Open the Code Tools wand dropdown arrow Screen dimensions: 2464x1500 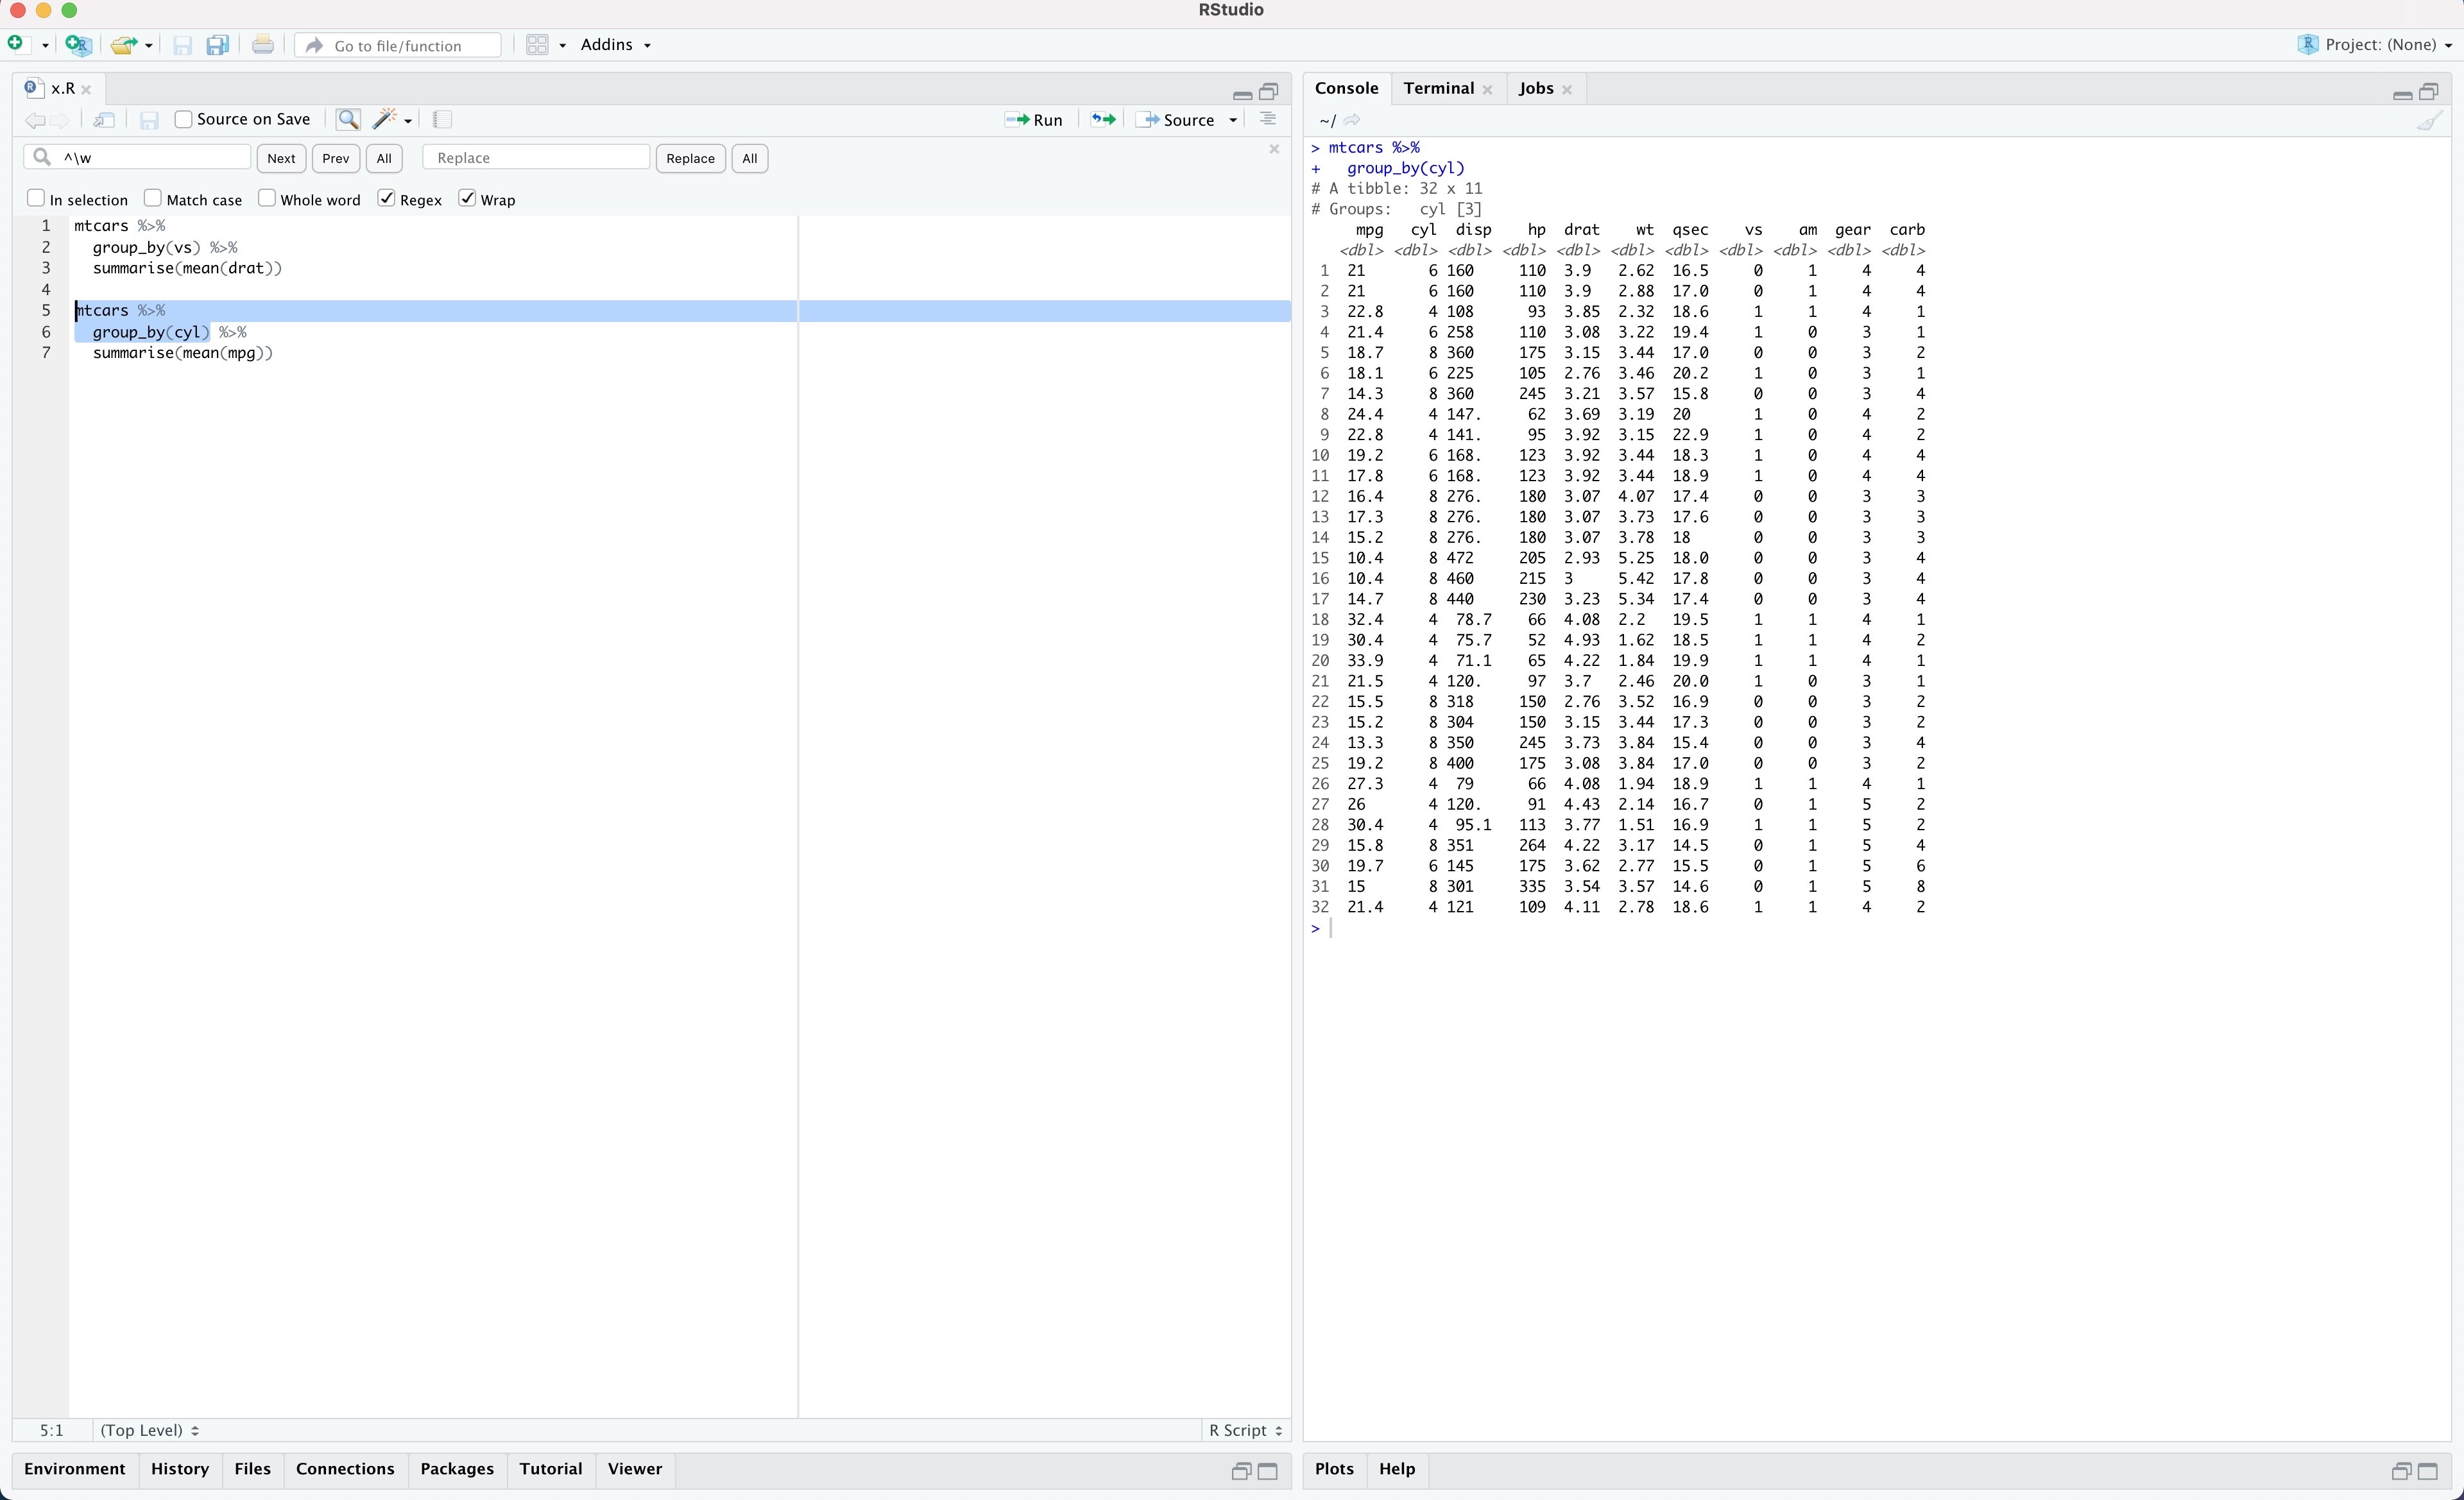click(x=408, y=121)
